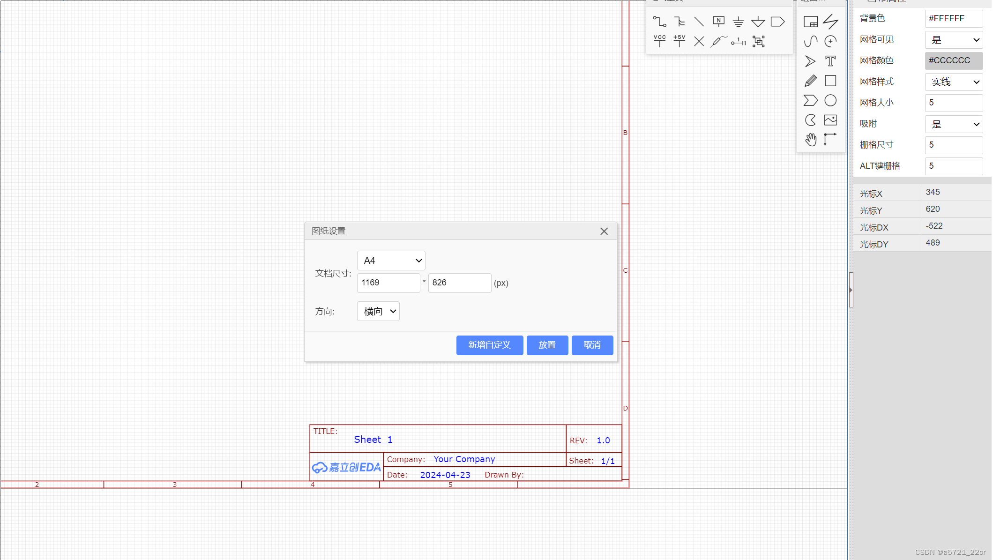Open the 方向 orientation dropdown

click(x=378, y=311)
